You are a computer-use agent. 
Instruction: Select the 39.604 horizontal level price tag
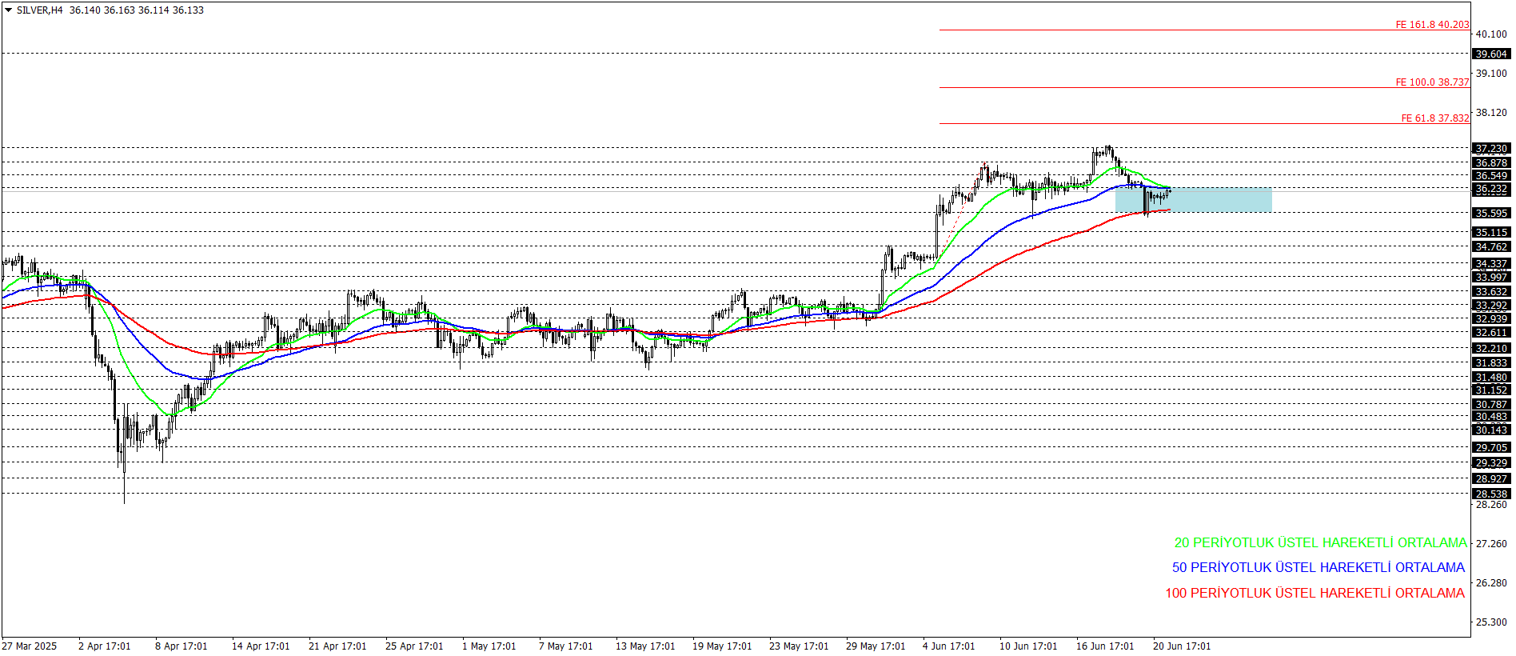point(1491,54)
